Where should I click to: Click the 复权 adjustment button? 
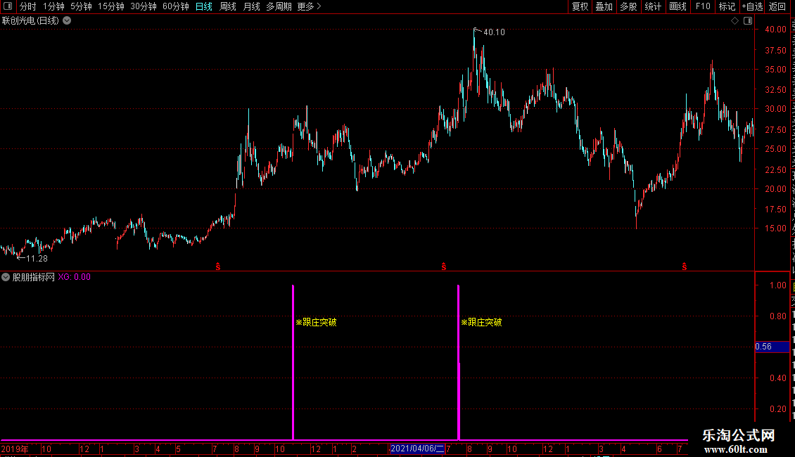(580, 6)
